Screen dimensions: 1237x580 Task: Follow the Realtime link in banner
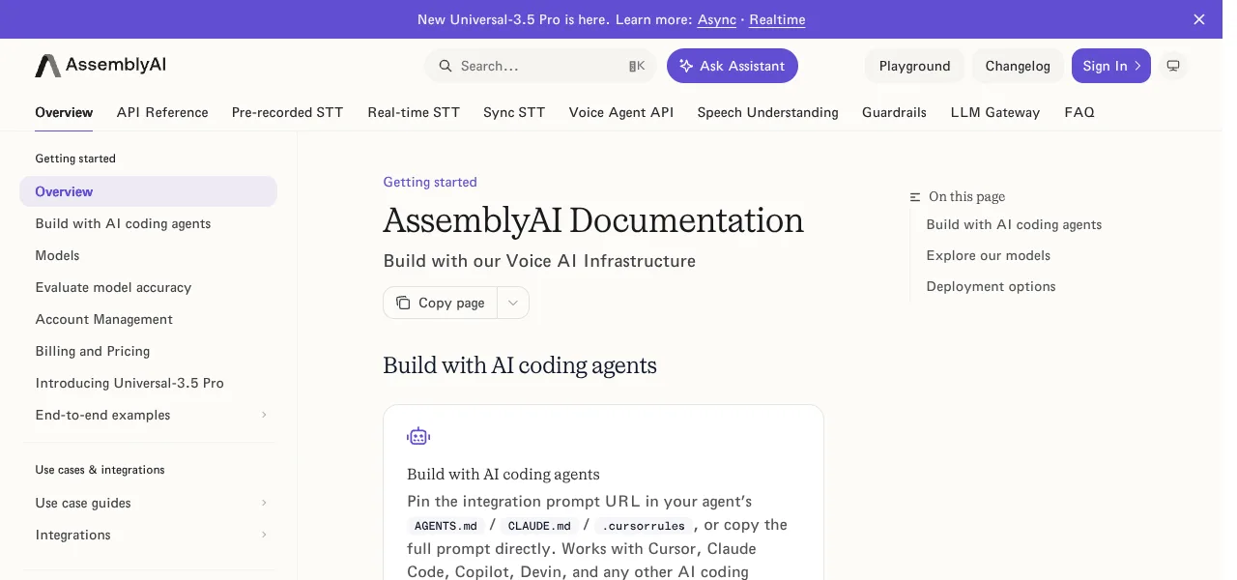[777, 19]
